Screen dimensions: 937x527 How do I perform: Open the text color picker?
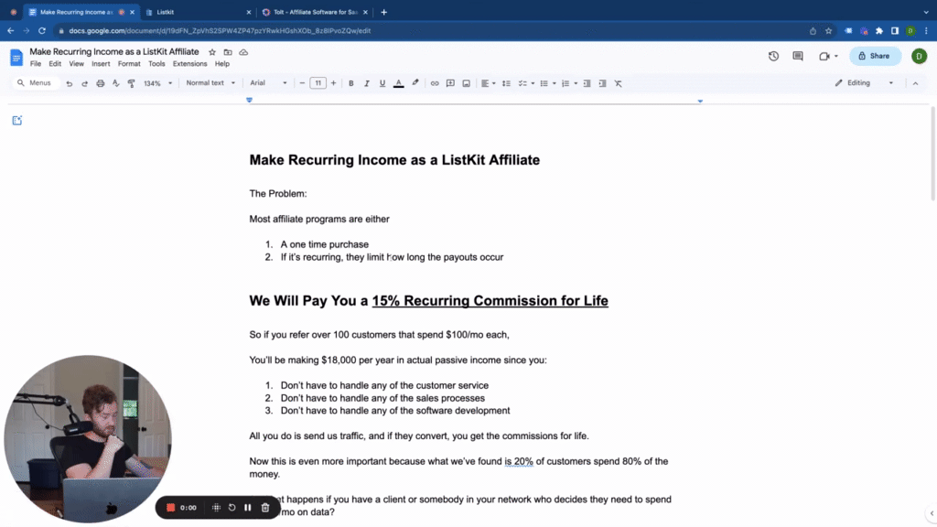pyautogui.click(x=399, y=83)
